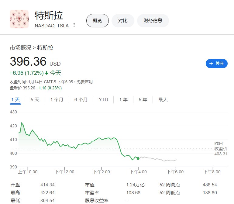
Task: Click the 股息收益率 label
Action: (x=97, y=201)
